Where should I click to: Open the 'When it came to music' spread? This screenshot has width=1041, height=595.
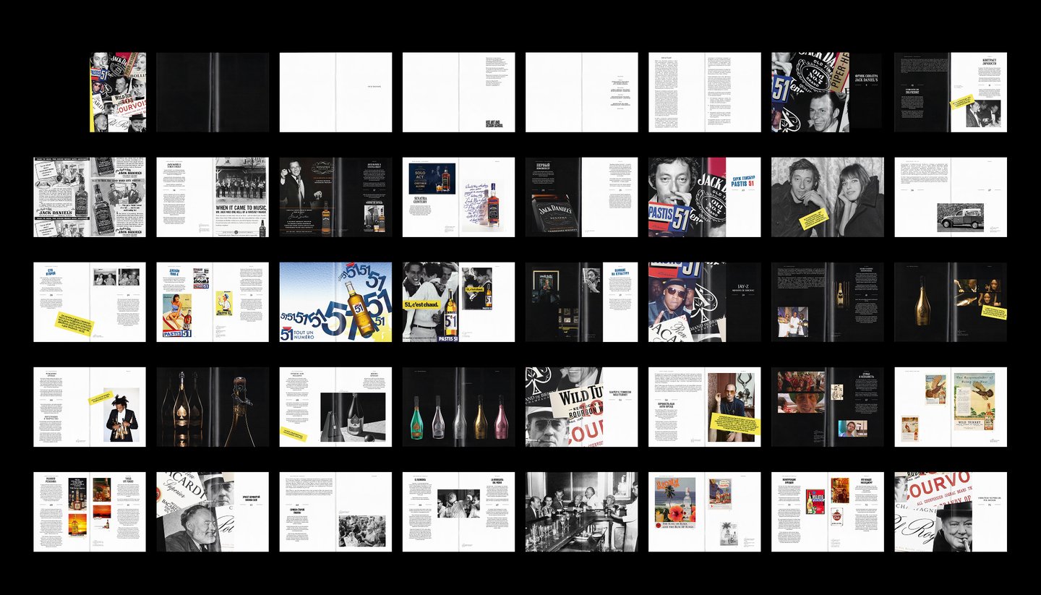pos(213,197)
